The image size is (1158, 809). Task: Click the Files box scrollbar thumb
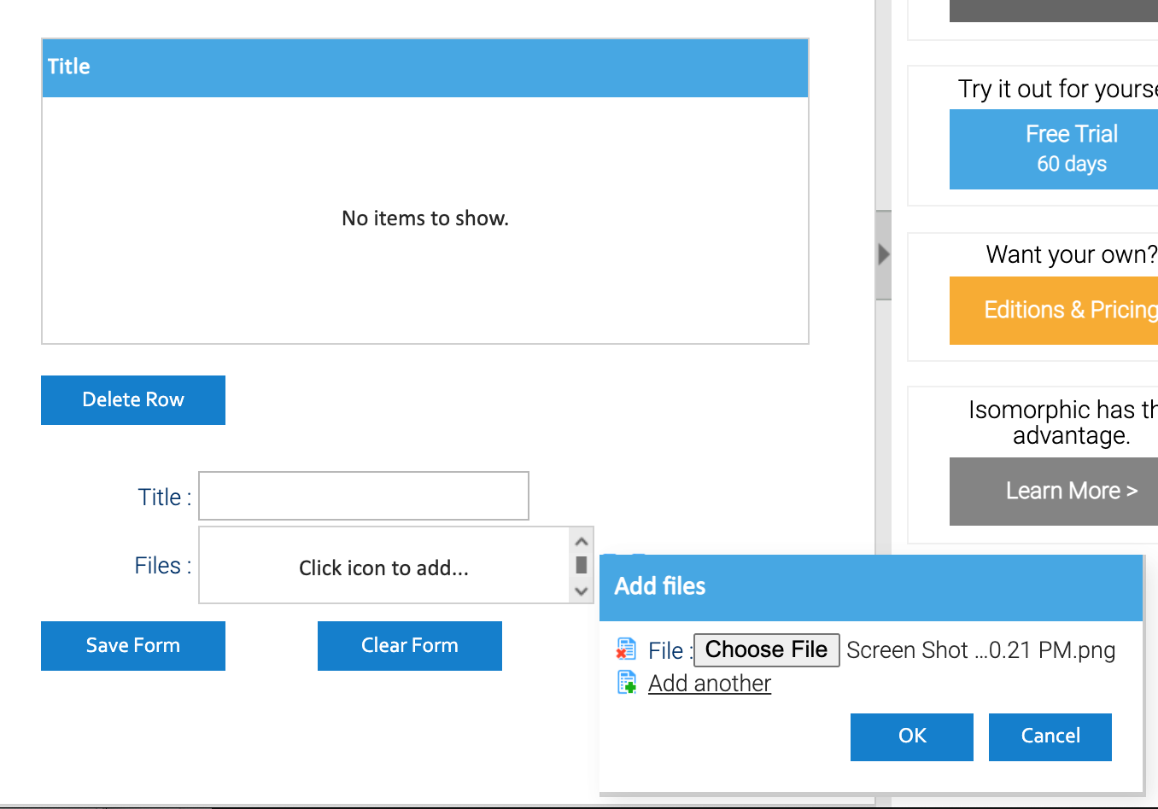click(x=582, y=565)
